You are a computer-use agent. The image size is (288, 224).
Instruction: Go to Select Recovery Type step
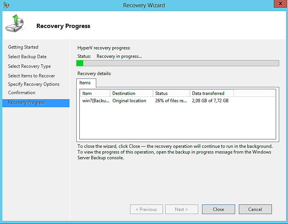(x=30, y=66)
